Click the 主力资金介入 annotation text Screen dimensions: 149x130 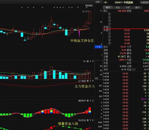click(85, 86)
